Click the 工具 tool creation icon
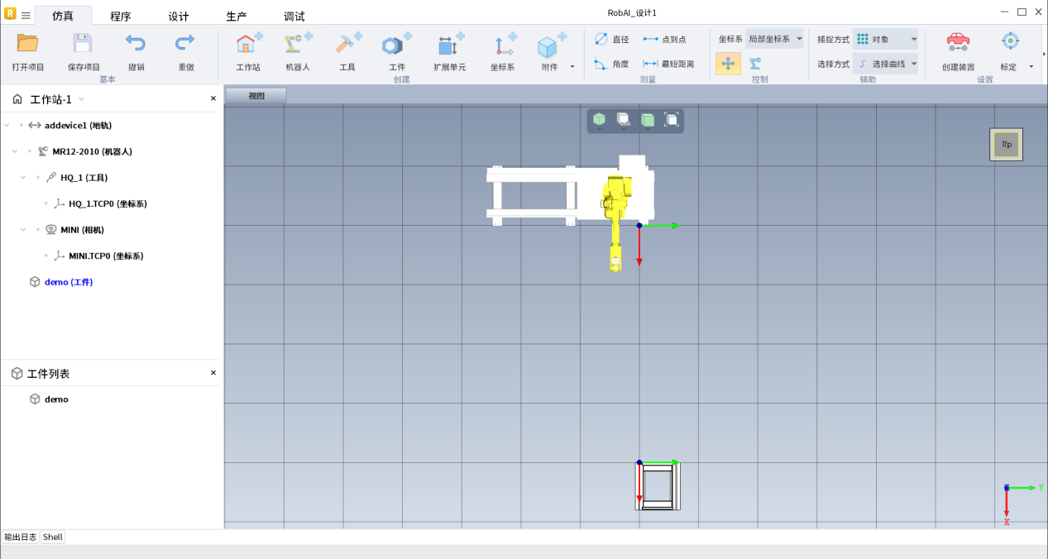Screen dimensions: 1048x559 point(347,45)
